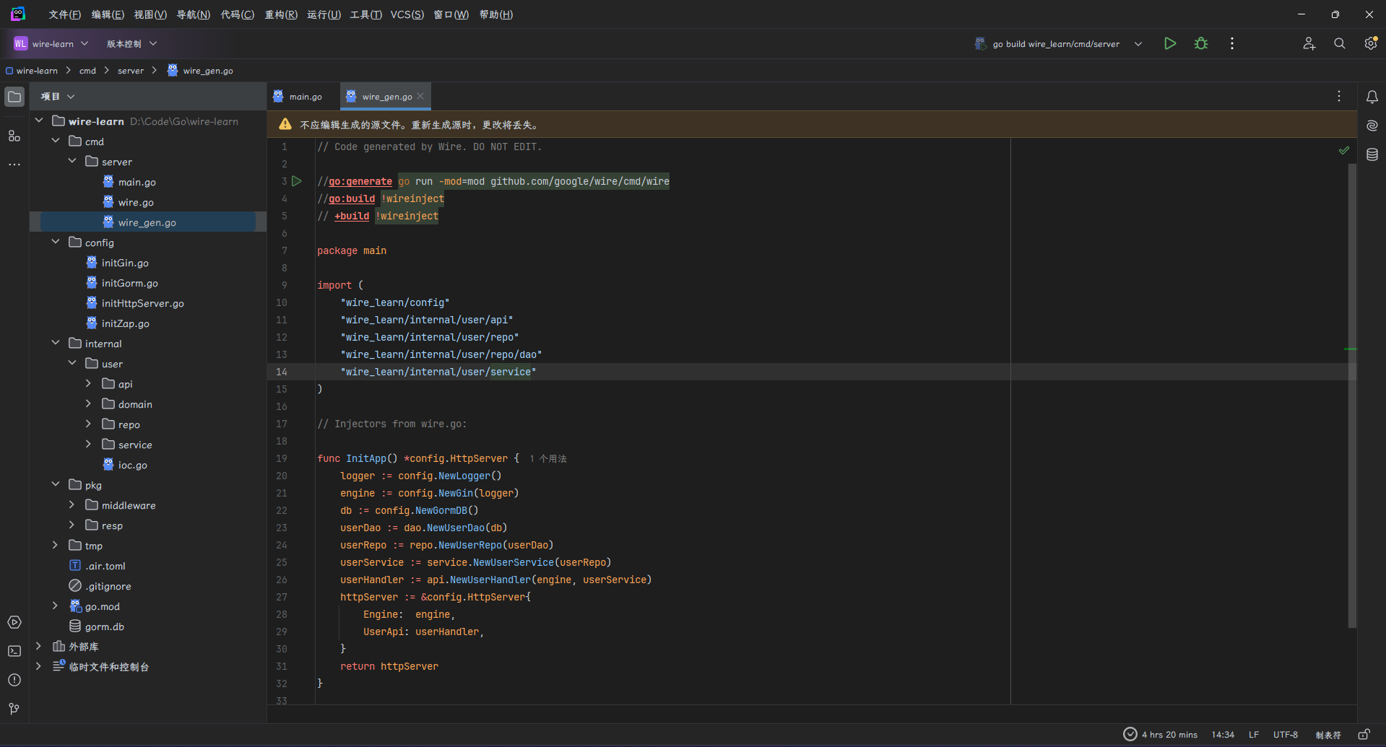Click 1 个用法 usage hint

pyautogui.click(x=548, y=459)
